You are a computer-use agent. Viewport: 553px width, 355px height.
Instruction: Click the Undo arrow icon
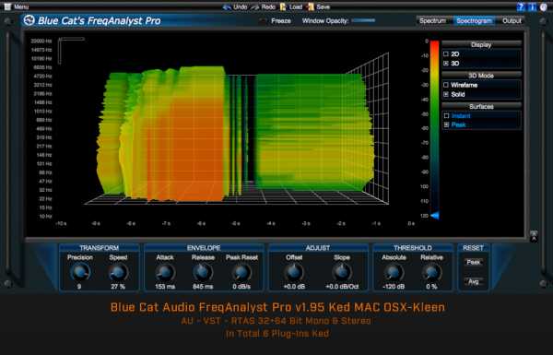pyautogui.click(x=227, y=6)
